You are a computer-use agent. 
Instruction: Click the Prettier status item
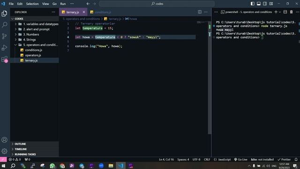coord(284,160)
